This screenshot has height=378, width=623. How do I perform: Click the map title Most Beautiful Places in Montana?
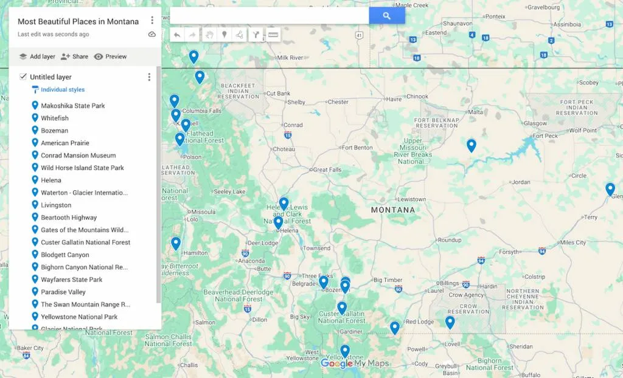coord(78,21)
